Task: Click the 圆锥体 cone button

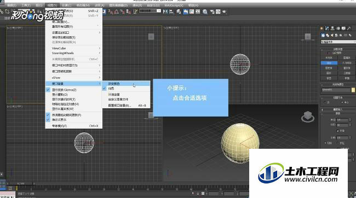Action: click(347, 58)
